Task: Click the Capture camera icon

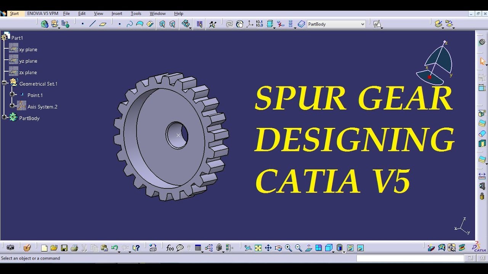Action: [10, 248]
